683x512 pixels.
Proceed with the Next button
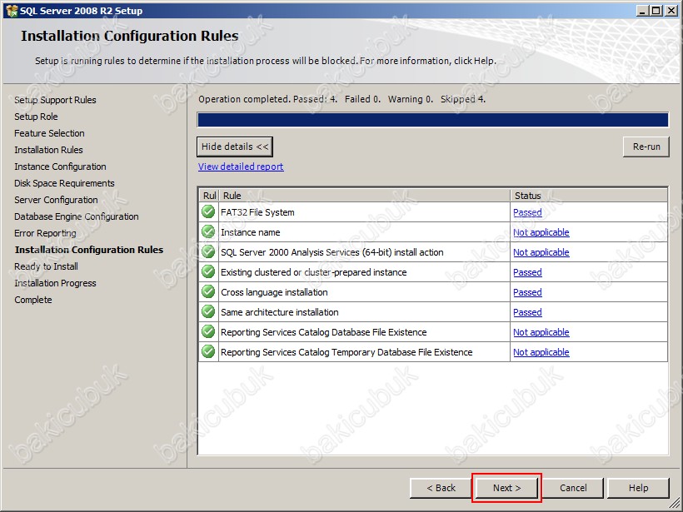506,488
